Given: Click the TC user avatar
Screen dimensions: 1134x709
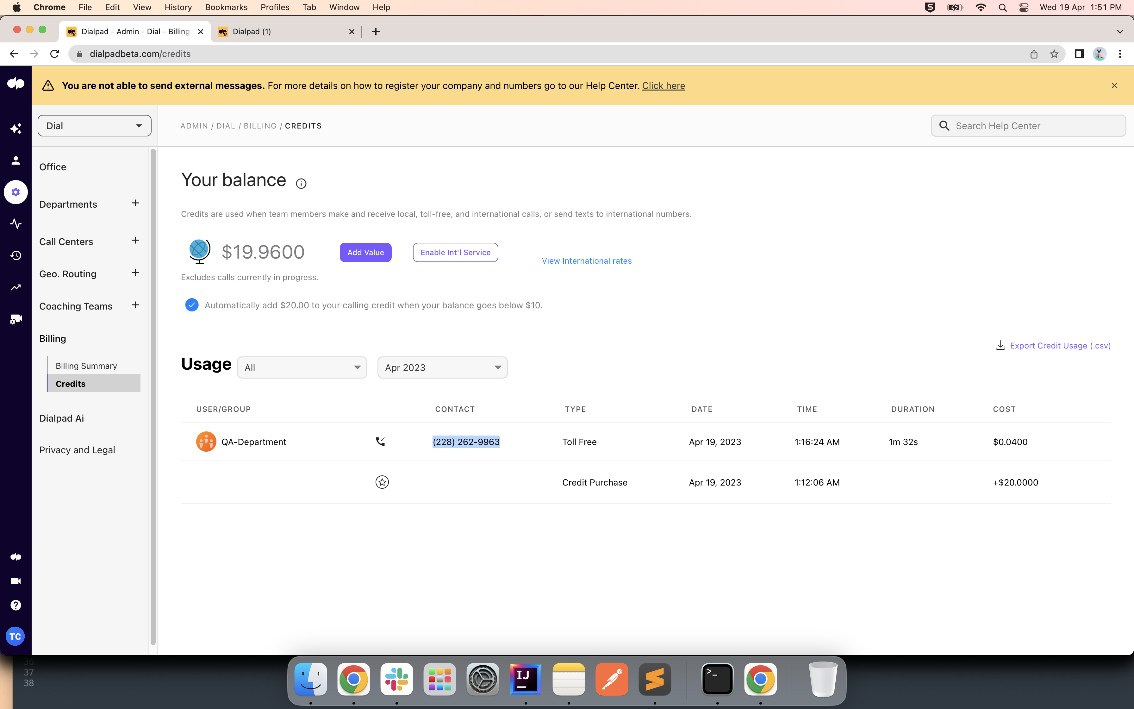Looking at the screenshot, I should pos(15,636).
